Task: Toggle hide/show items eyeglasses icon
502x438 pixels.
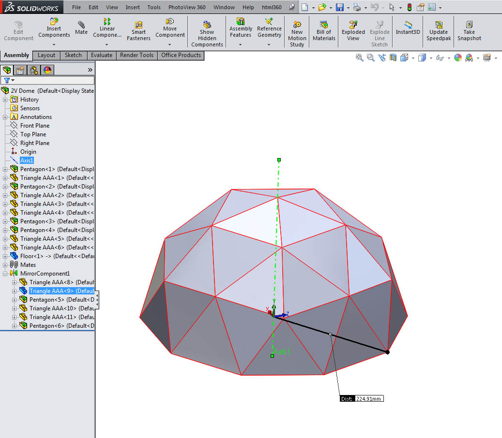Action: point(440,58)
